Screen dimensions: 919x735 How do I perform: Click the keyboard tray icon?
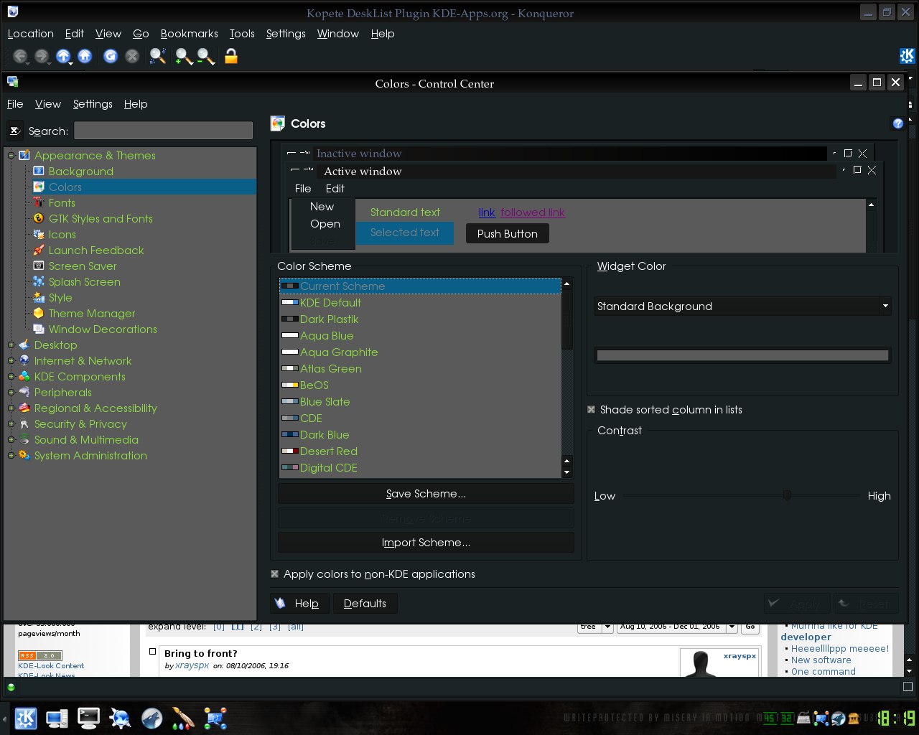(803, 718)
